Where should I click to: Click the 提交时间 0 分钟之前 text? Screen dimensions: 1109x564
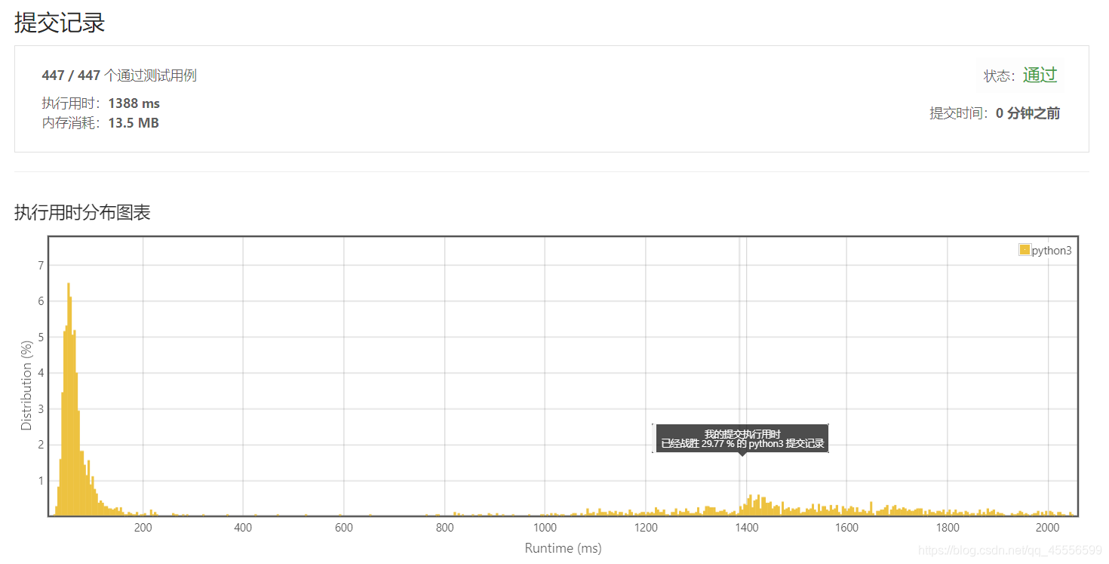coord(994,113)
